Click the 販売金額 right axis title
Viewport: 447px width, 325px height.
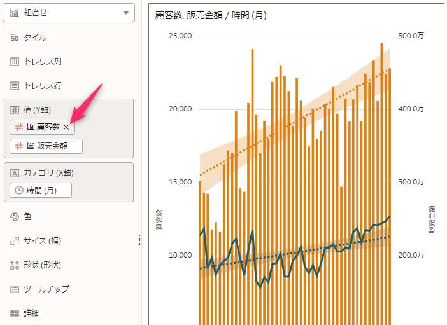432,219
